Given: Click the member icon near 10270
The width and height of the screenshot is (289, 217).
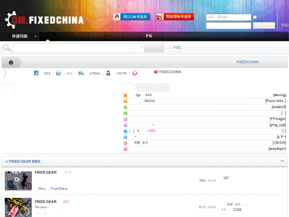Looking at the screenshot, I should (x=109, y=73).
